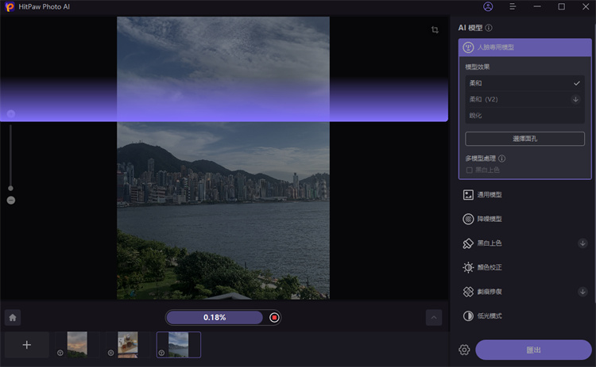Click the 選擇面孔 button
The image size is (596, 367).
[524, 139]
